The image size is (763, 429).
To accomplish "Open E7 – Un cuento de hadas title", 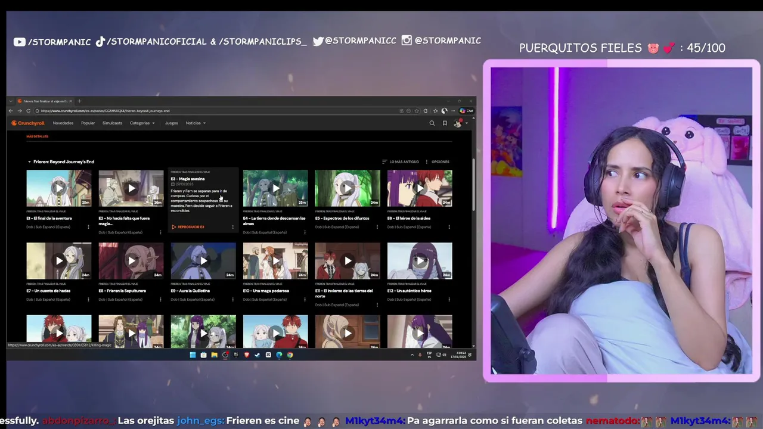I will click(48, 291).
